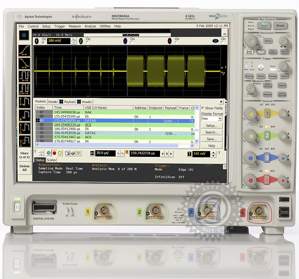Click the channel 2 green number badge
The image size is (299, 279).
click(x=81, y=41)
